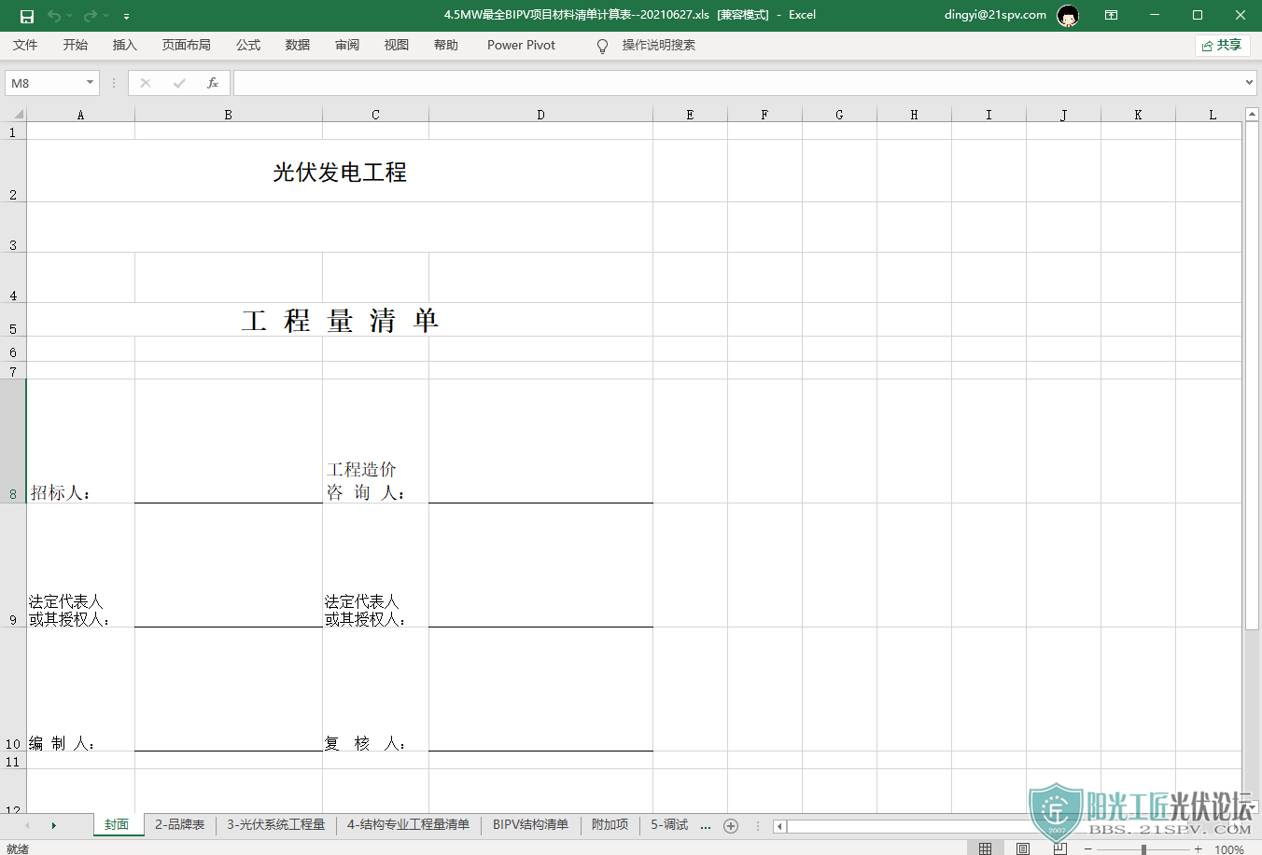
Task: Open the 数据 ribbon tab
Action: 298,45
